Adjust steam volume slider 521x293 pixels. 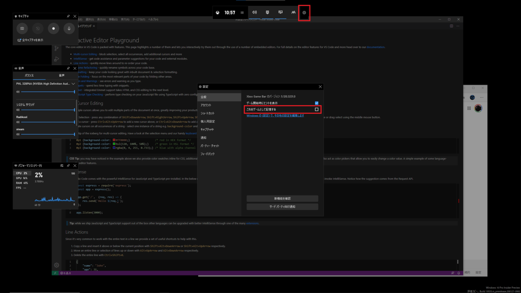pyautogui.click(x=48, y=134)
